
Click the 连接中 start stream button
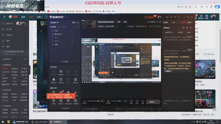[153, 102]
